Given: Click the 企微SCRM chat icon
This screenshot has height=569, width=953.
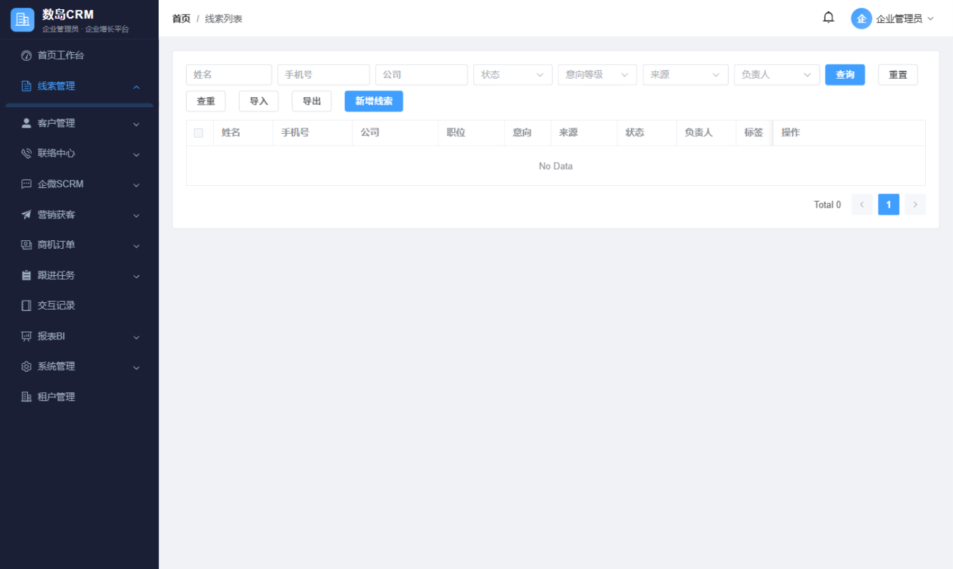Looking at the screenshot, I should click(26, 184).
